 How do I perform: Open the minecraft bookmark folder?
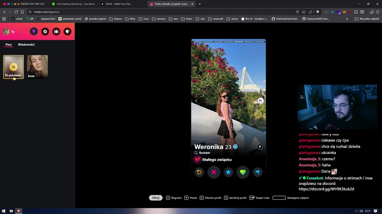click(215, 19)
